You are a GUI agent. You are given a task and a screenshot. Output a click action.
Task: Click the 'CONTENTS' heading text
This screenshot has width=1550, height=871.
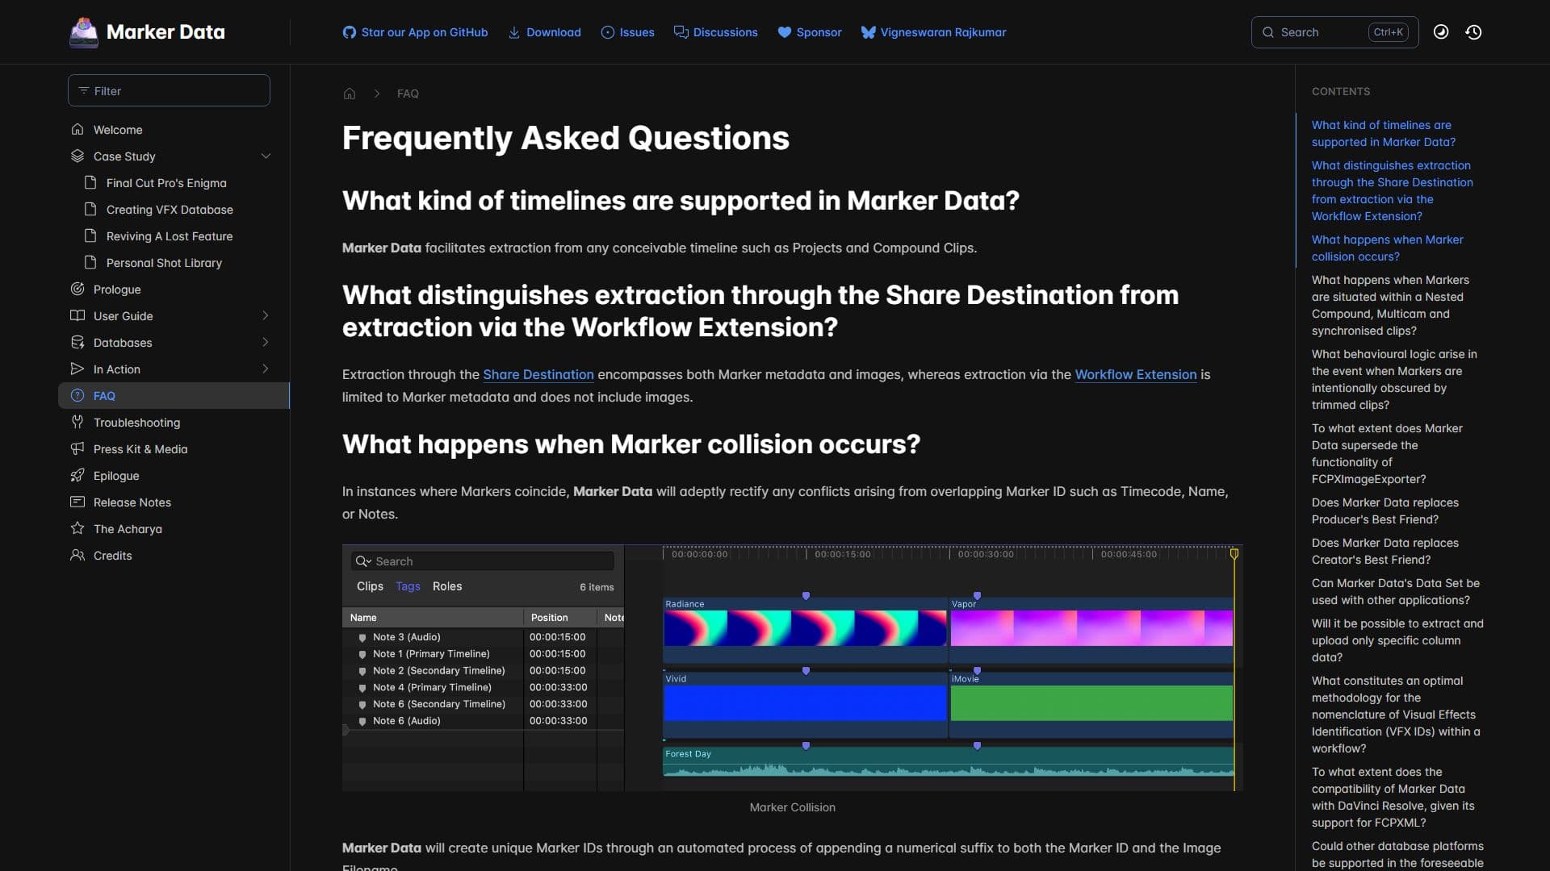pos(1340,91)
